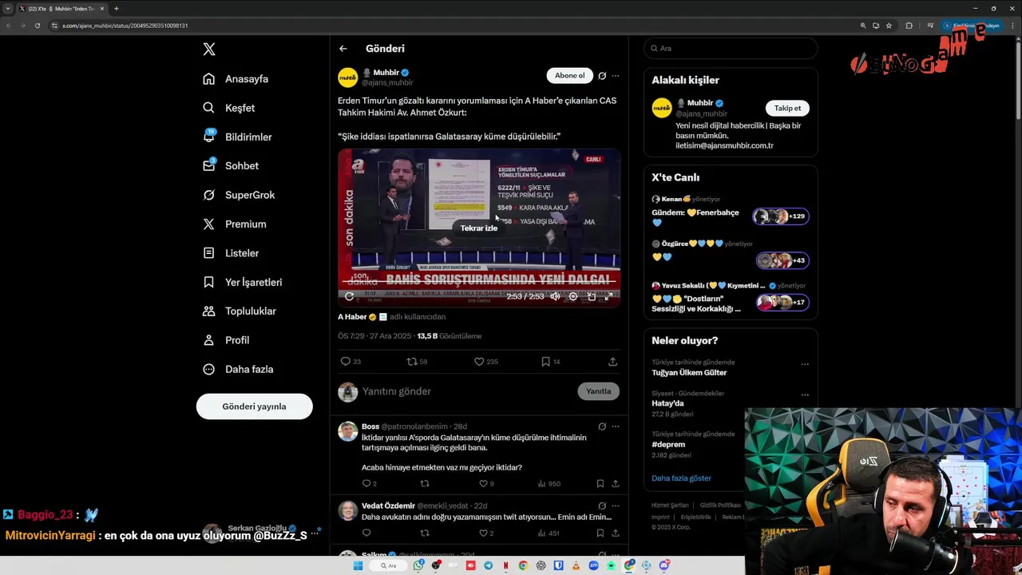The height and width of the screenshot is (575, 1022).
Task: Open video settings gear icon
Action: (x=572, y=296)
